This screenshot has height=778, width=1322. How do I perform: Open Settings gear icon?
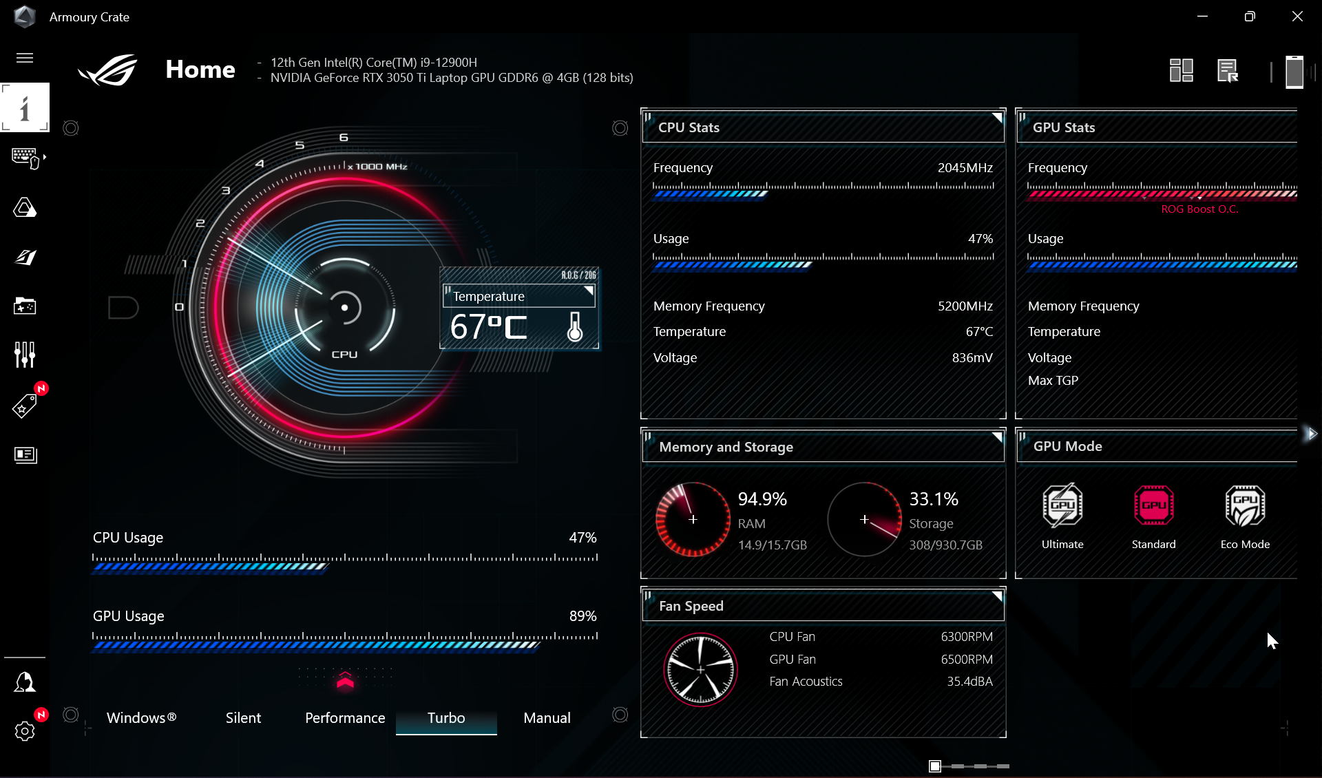click(25, 731)
